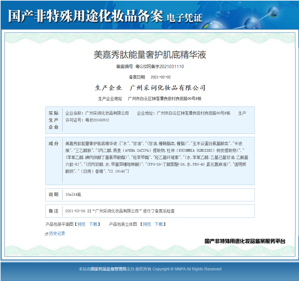Preview the 产品包装平面图 image
Screen dimensions: 299x281
coord(81,224)
